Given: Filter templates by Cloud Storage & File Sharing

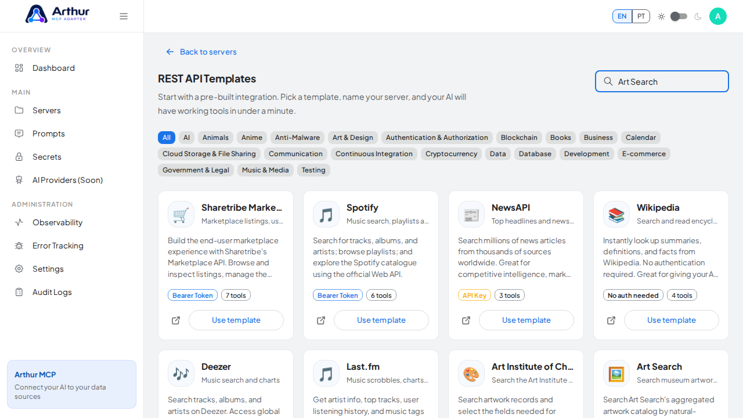Looking at the screenshot, I should coord(209,154).
